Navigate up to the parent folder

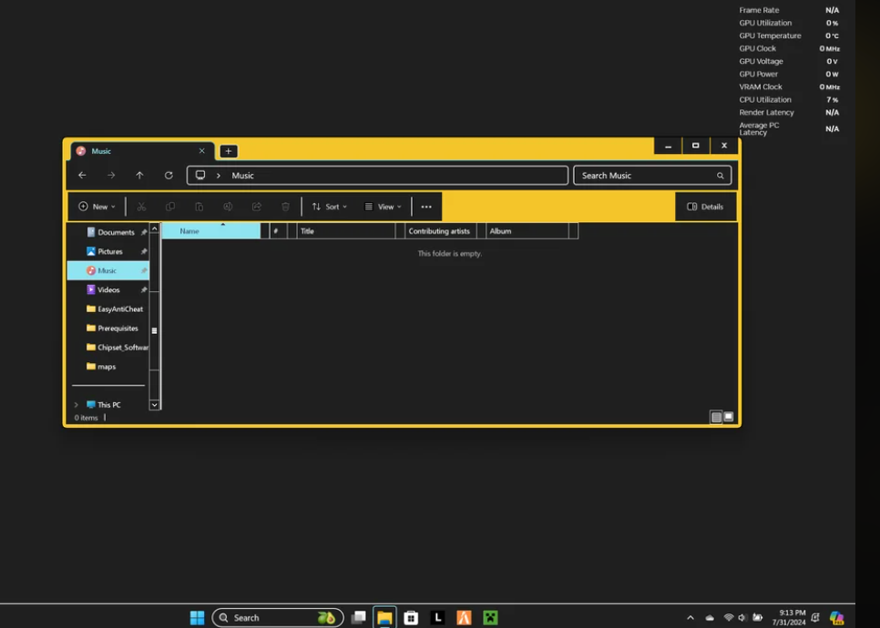click(x=139, y=175)
